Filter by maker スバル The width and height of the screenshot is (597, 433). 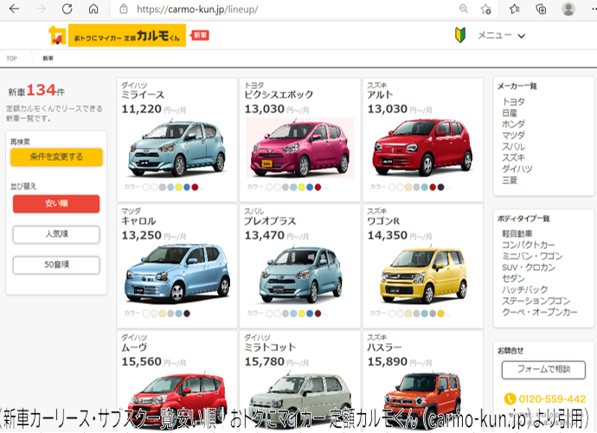[x=514, y=147]
